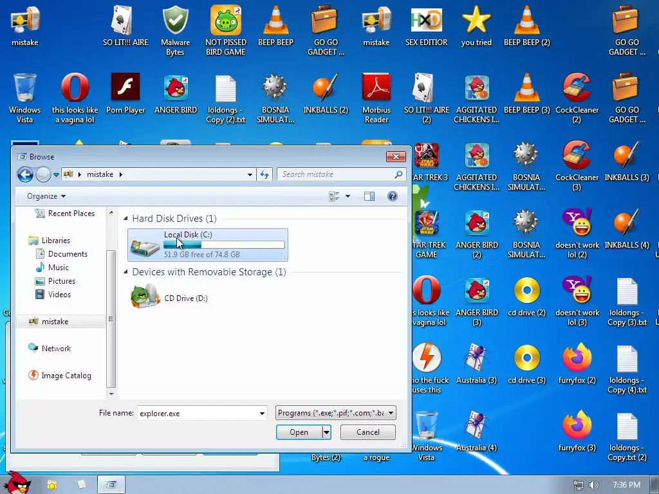
Task: Click the Search mistake input field
Action: tap(337, 174)
